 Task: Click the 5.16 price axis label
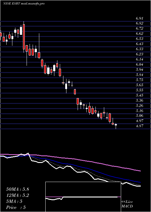[140, 111]
